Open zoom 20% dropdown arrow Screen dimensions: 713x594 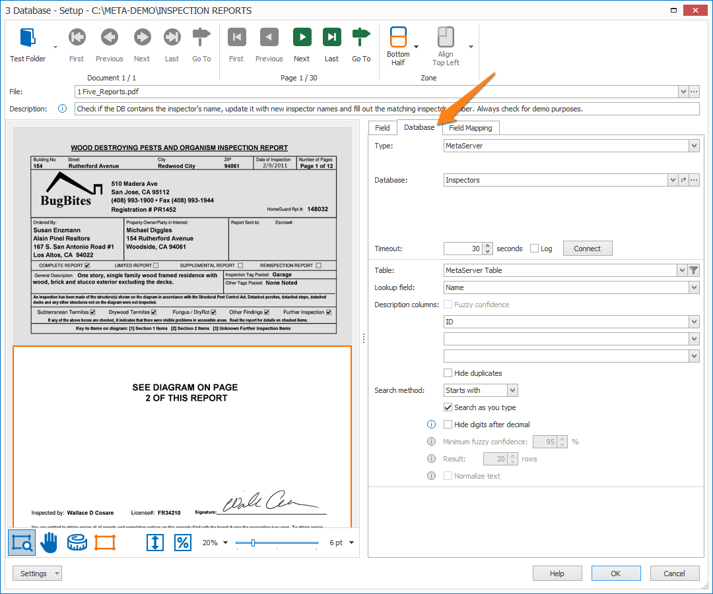point(225,543)
